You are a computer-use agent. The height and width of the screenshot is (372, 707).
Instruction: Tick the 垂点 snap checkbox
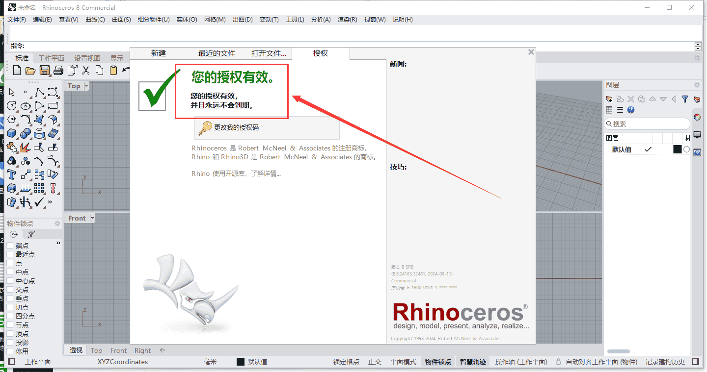click(10, 298)
